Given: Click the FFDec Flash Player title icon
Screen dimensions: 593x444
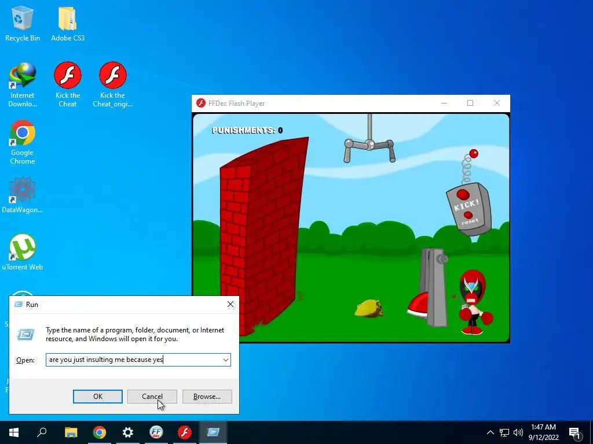Looking at the screenshot, I should [x=201, y=103].
